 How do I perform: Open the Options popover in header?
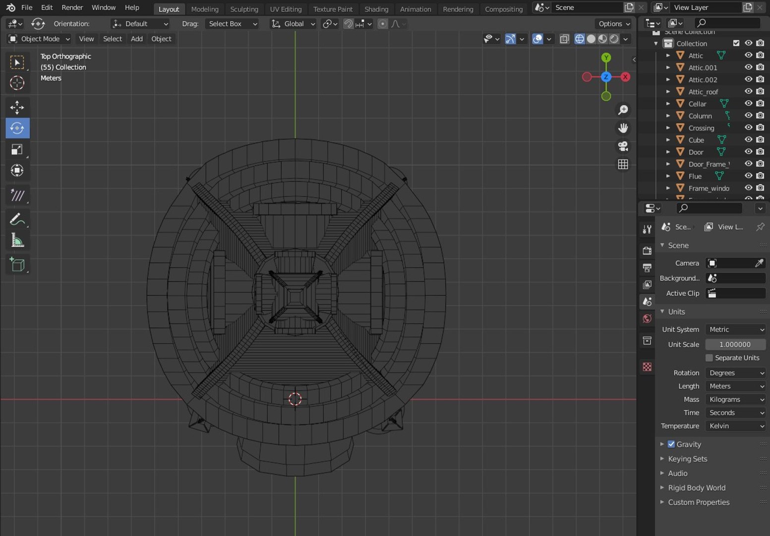[x=614, y=24]
